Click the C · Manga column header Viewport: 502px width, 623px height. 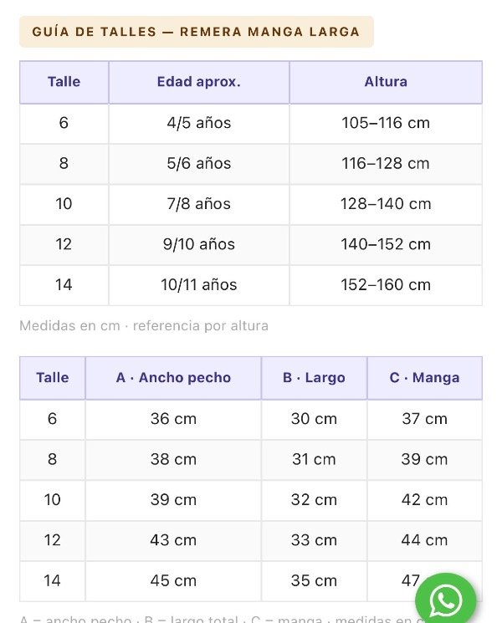(424, 378)
